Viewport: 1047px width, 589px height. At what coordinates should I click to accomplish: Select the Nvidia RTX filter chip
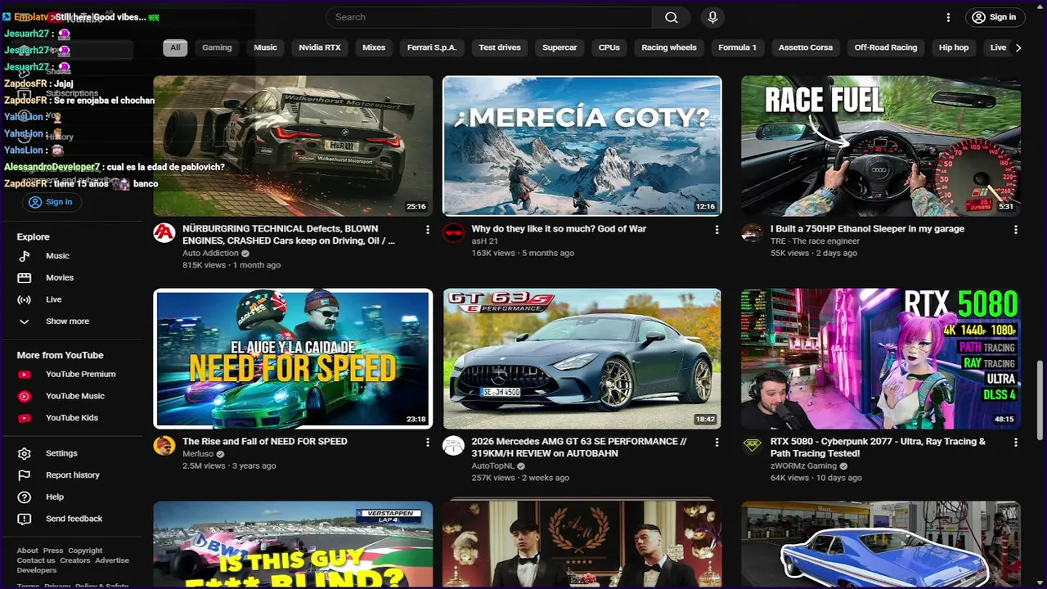[320, 47]
